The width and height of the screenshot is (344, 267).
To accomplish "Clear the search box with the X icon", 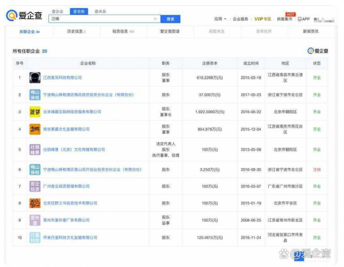I will [x=155, y=19].
